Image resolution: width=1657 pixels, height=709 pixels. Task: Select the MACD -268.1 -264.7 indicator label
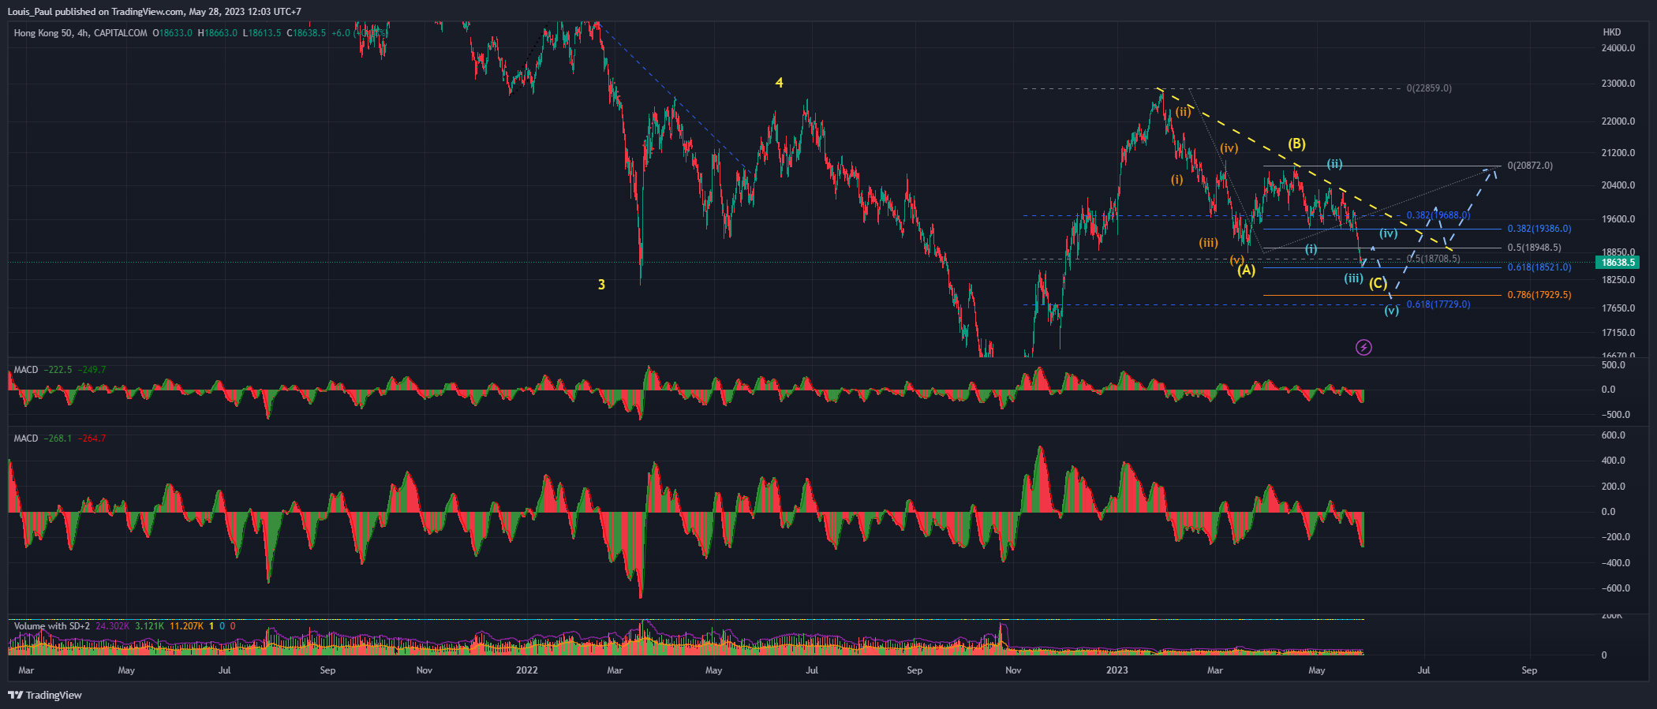point(60,438)
